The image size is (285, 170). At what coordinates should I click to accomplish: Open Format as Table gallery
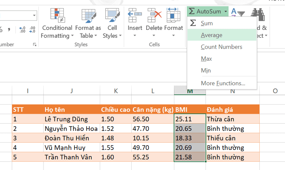click(x=88, y=24)
